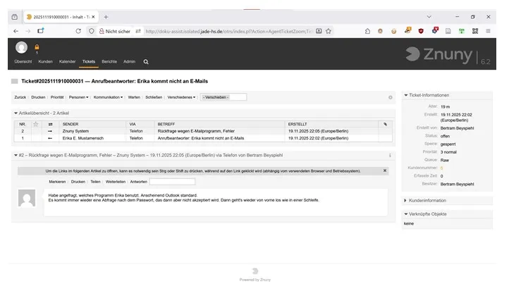Click the article info icon
Image resolution: width=509 pixels, height=291 pixels.
[x=390, y=155]
